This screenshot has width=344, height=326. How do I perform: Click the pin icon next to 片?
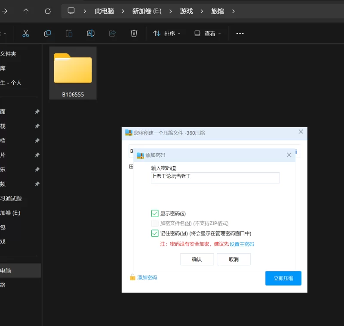[x=37, y=155]
